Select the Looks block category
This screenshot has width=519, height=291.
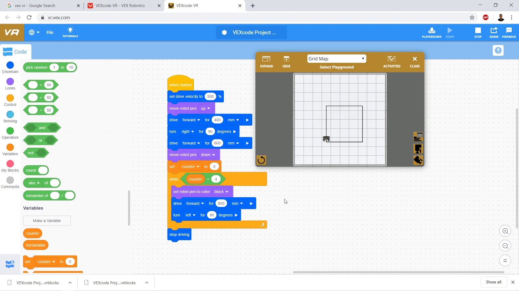pos(10,84)
